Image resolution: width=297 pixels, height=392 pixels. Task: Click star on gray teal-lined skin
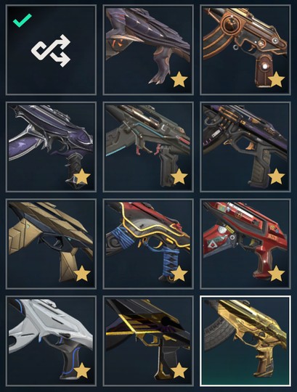click(179, 176)
